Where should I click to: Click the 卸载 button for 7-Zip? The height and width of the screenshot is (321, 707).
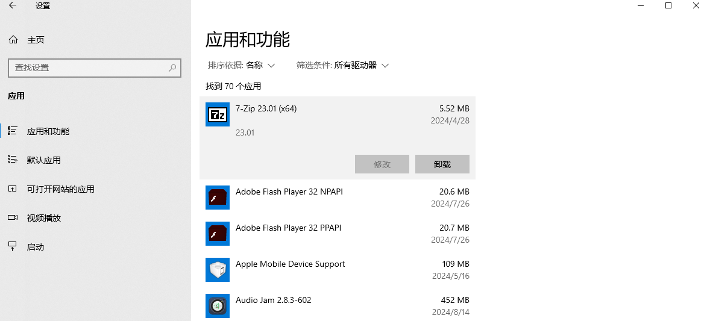click(x=442, y=164)
